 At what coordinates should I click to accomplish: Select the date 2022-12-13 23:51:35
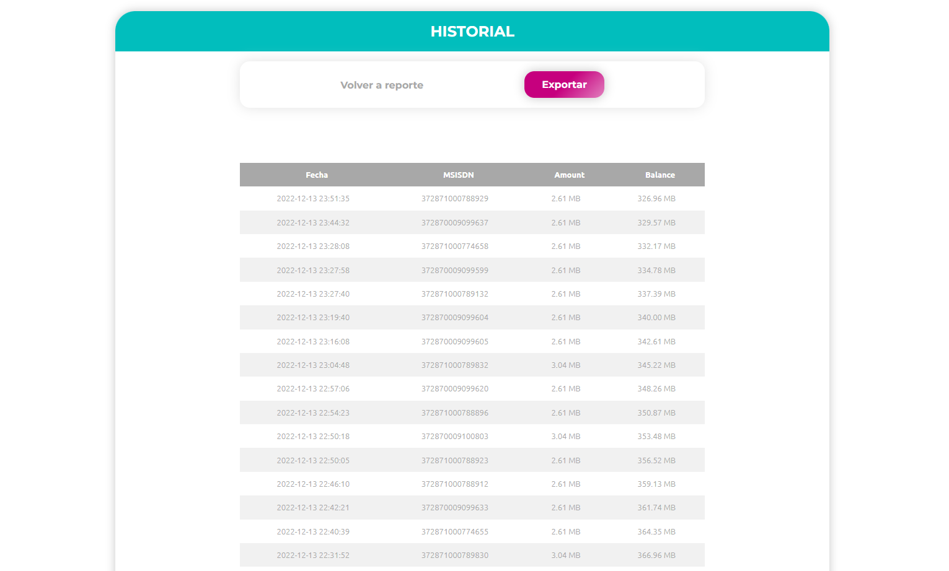coord(313,199)
